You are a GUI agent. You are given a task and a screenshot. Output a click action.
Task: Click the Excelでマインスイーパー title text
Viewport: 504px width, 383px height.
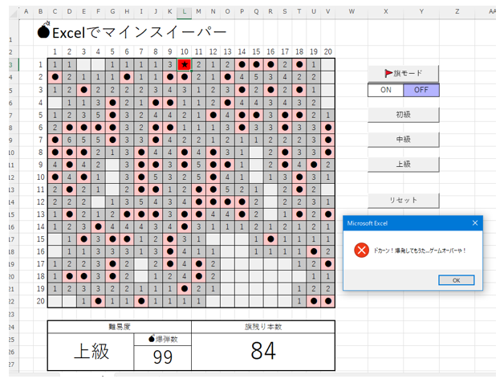pos(139,32)
